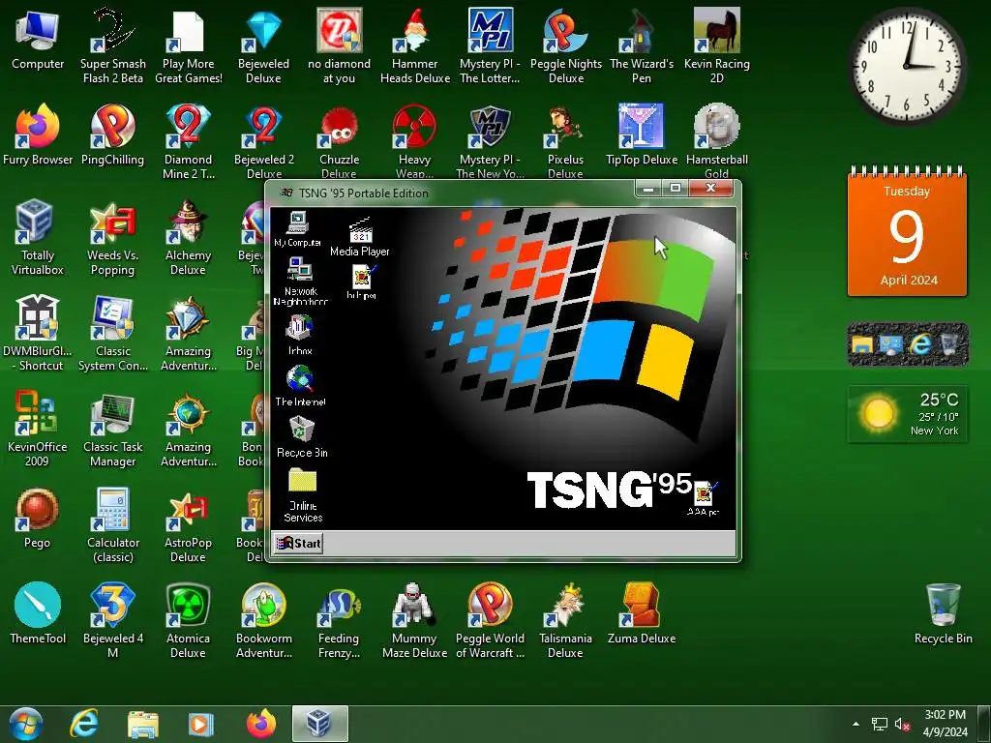The height and width of the screenshot is (743, 991).
Task: Open Mystery PI - The Lottery shortcut
Action: tap(490, 45)
